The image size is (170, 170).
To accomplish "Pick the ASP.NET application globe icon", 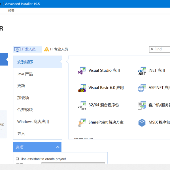I will [142, 88].
